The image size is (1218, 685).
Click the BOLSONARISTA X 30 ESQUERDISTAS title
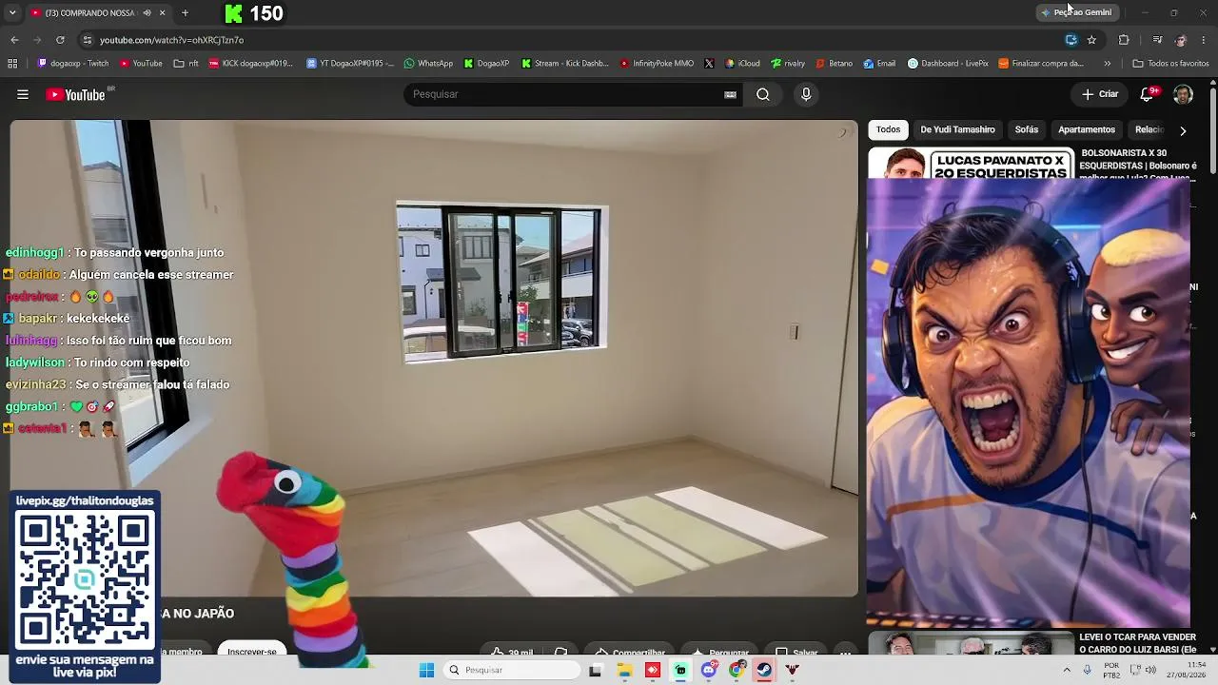coord(1137,166)
